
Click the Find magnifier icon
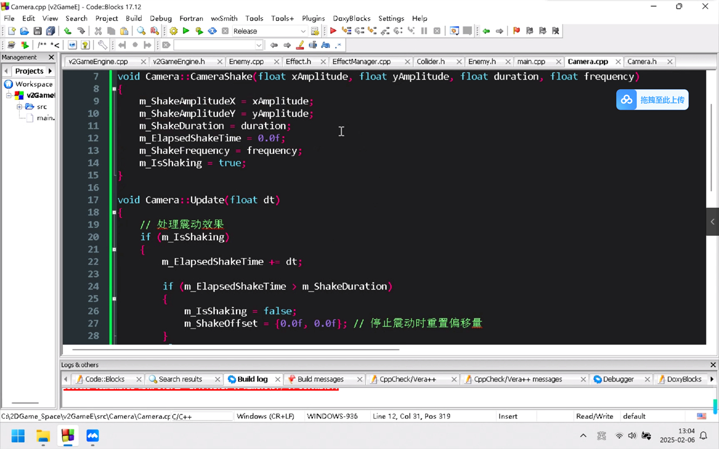tap(141, 31)
